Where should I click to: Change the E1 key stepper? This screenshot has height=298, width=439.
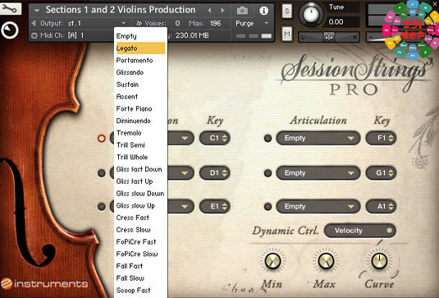(225, 206)
